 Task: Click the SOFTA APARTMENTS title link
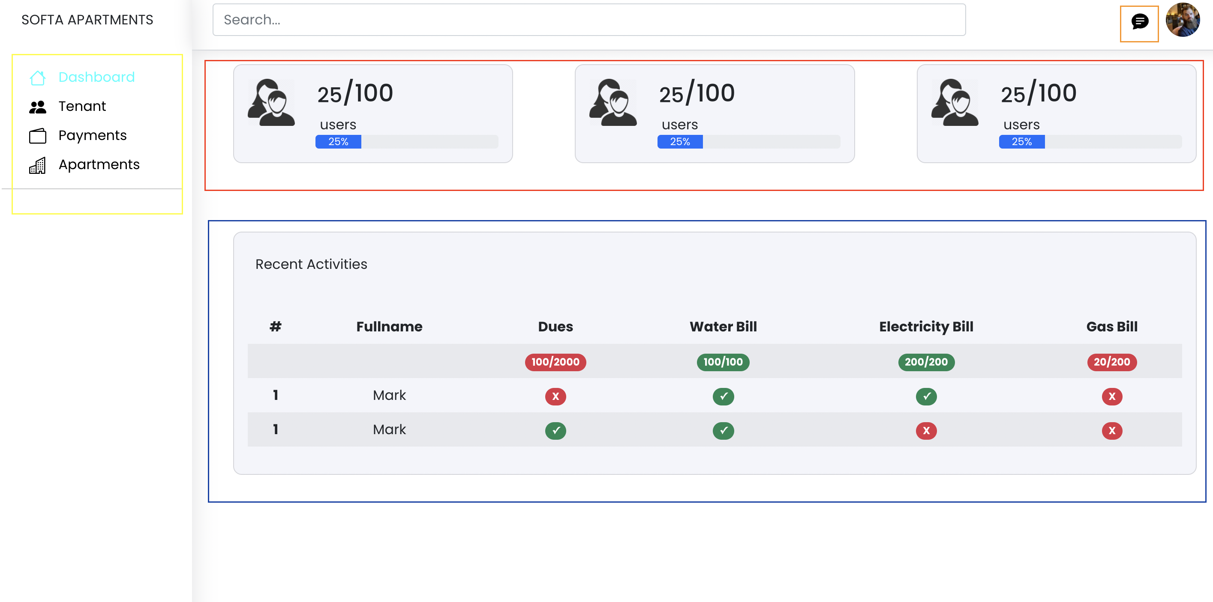[x=87, y=20]
